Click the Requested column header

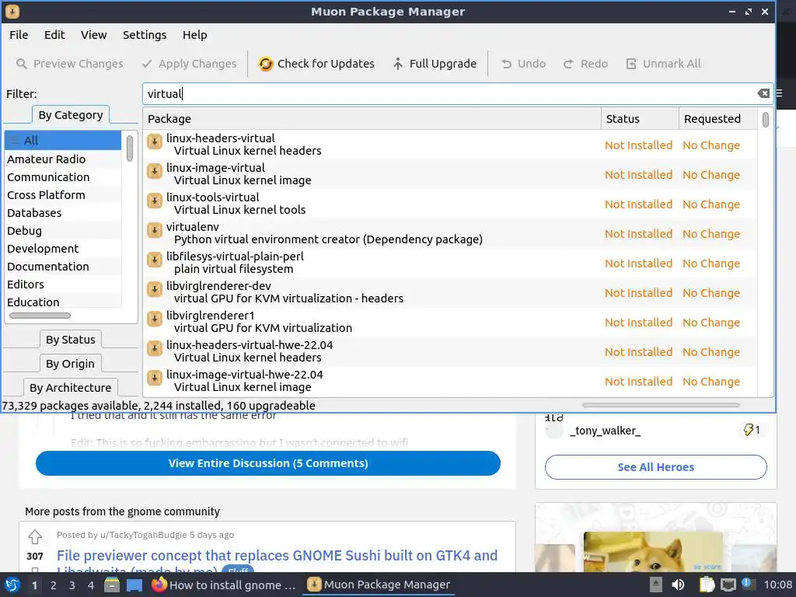[x=717, y=119]
